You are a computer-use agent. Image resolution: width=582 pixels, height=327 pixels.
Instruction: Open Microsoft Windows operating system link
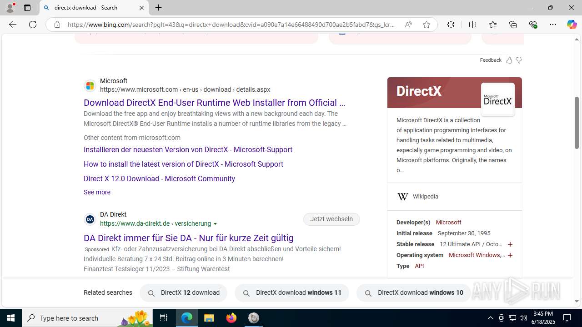pyautogui.click(x=477, y=255)
